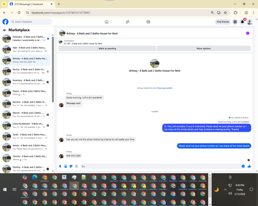Click the attach photo icon in composer
Screen dimensions: 258x206
click(66, 166)
